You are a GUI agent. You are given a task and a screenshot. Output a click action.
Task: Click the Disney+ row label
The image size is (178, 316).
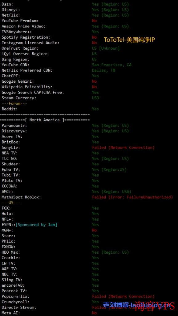tap(11, 10)
